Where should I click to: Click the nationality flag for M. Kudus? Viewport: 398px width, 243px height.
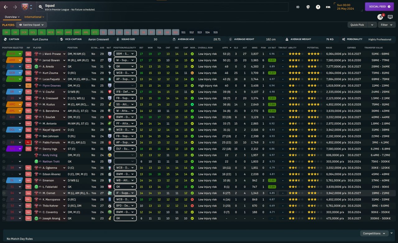(x=109, y=104)
